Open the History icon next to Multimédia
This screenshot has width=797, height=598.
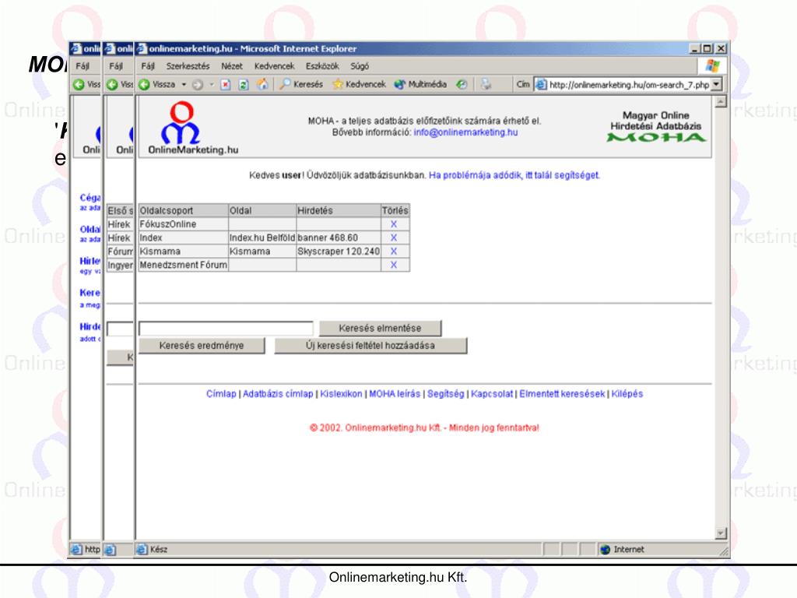tap(462, 84)
